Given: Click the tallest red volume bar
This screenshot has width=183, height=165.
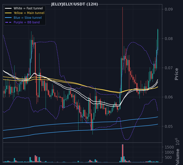Looking at the screenshot, I should click(123, 153).
